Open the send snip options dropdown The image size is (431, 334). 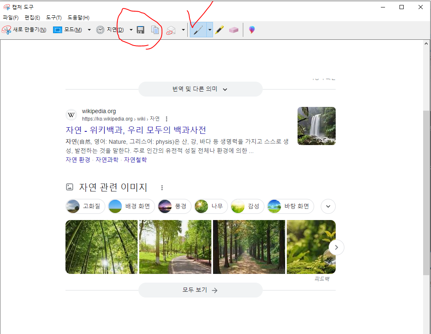click(183, 29)
